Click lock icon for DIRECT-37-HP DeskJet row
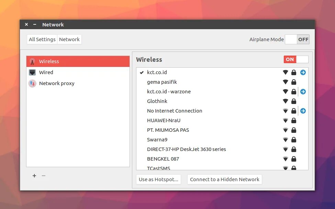The image size is (335, 209). 294,149
